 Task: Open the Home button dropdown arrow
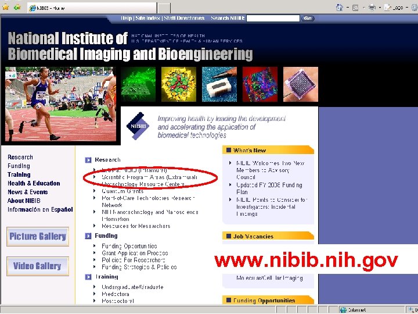tap(348, 8)
